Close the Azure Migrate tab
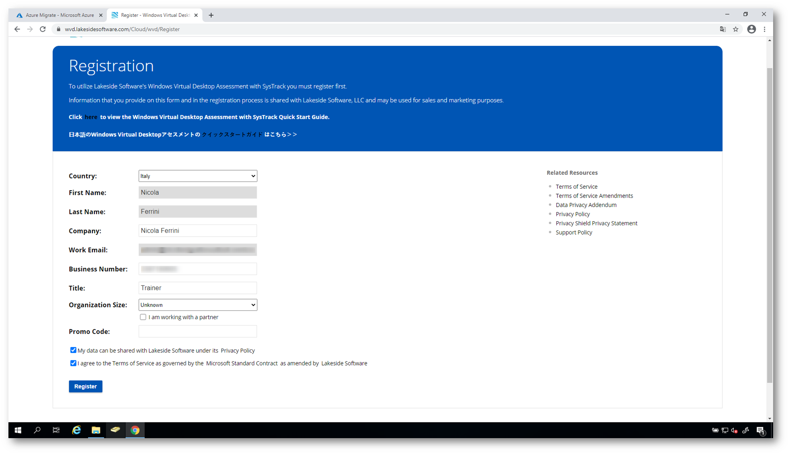 101,15
